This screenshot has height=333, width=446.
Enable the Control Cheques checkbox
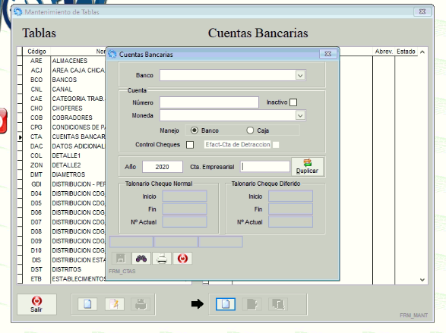click(190, 145)
